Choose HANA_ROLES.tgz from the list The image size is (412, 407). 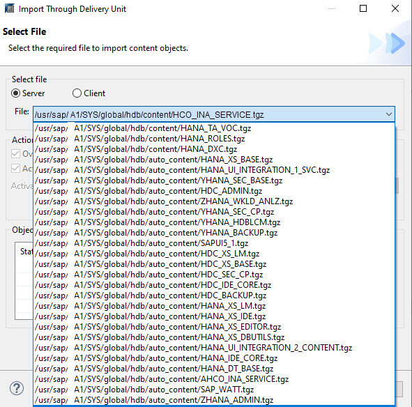pos(214,139)
